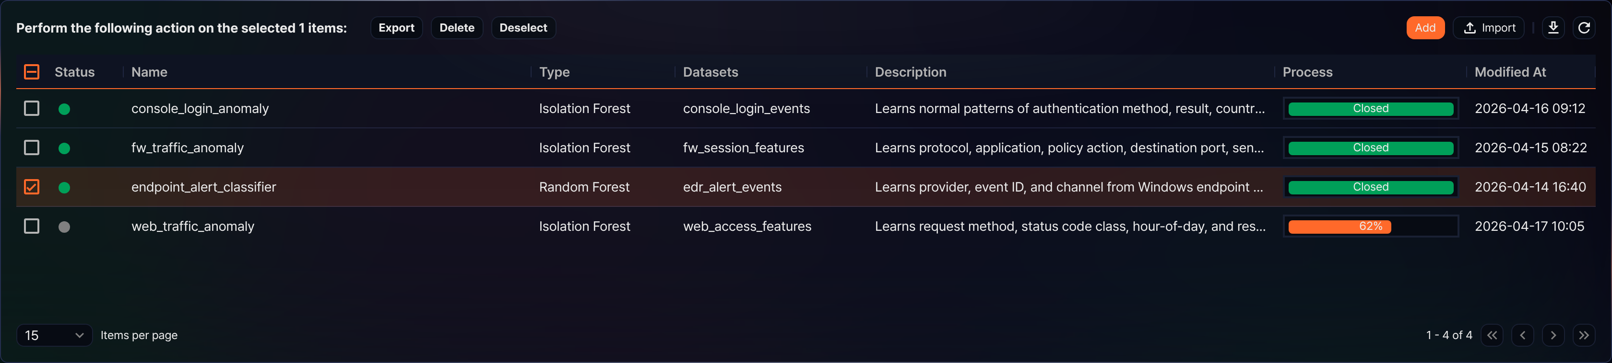Screen dimensions: 1612x363
Task: Open the items per page dropdown
Action: click(54, 336)
